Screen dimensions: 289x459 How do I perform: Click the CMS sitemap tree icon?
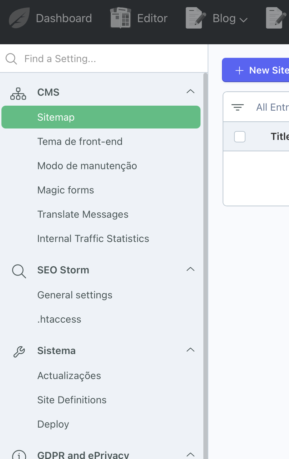click(x=18, y=93)
